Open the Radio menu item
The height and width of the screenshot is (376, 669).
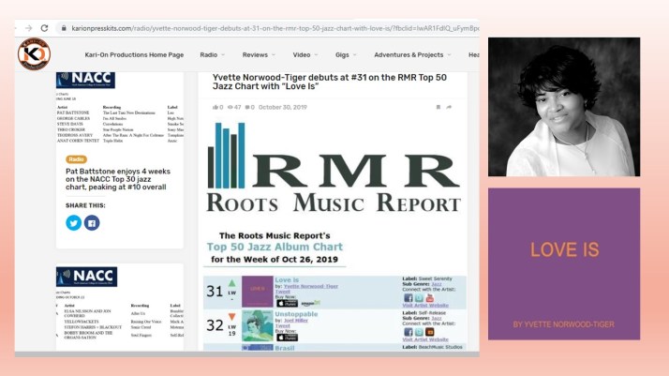[209, 55]
